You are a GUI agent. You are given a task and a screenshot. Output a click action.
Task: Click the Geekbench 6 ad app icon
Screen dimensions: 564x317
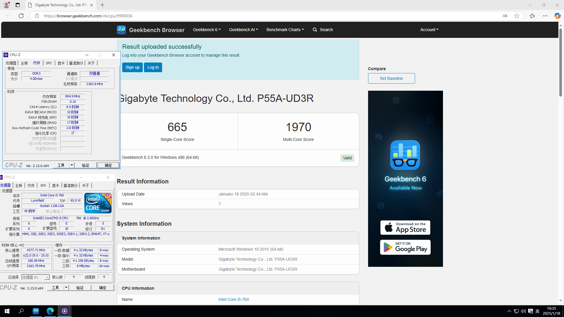405,155
